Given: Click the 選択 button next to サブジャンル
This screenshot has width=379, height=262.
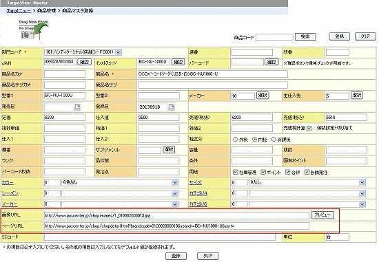Looking at the screenshot, I should (x=169, y=150).
